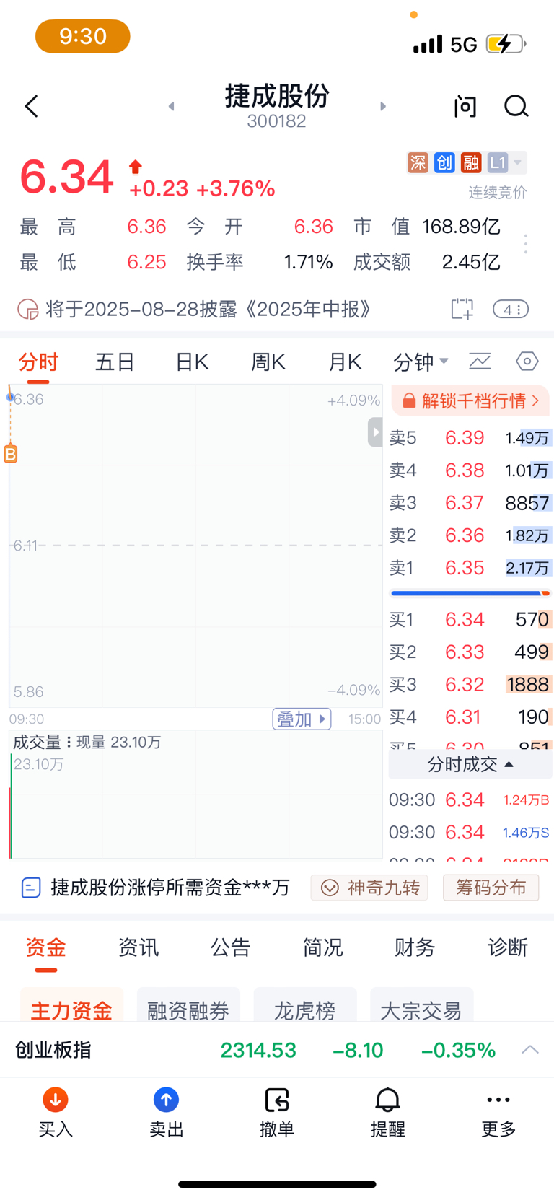554x1200 pixels.
Task: Tap 解锁千档行情 unlock banner
Action: click(x=470, y=400)
